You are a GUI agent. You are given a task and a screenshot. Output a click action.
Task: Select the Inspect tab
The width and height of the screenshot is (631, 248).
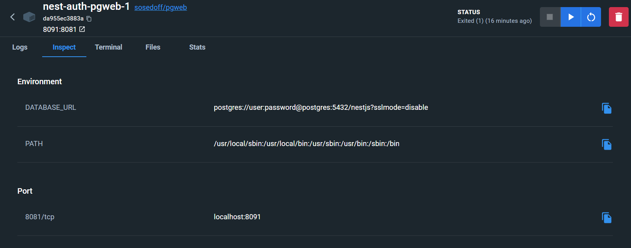64,47
